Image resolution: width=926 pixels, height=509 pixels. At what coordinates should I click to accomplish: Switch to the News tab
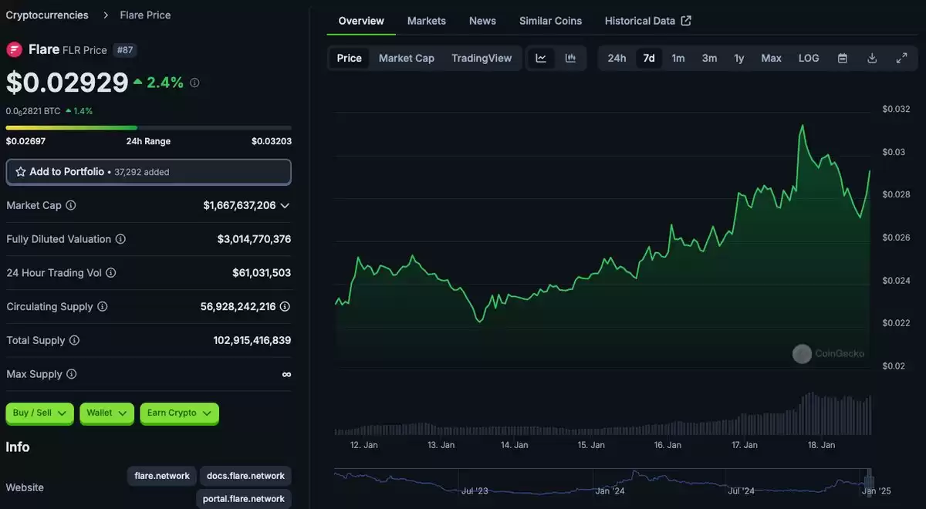[x=482, y=21]
